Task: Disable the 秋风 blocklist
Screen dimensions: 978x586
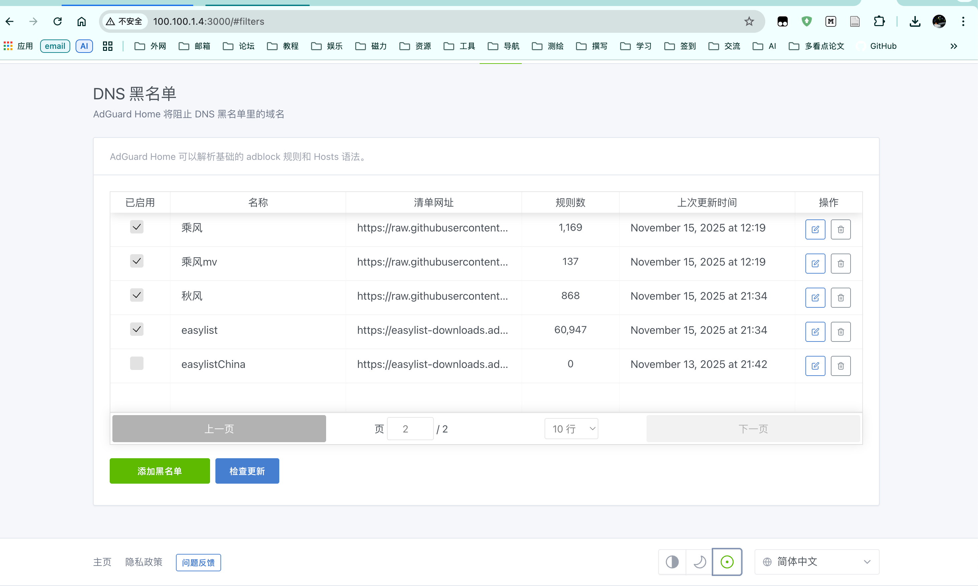Action: point(136,295)
